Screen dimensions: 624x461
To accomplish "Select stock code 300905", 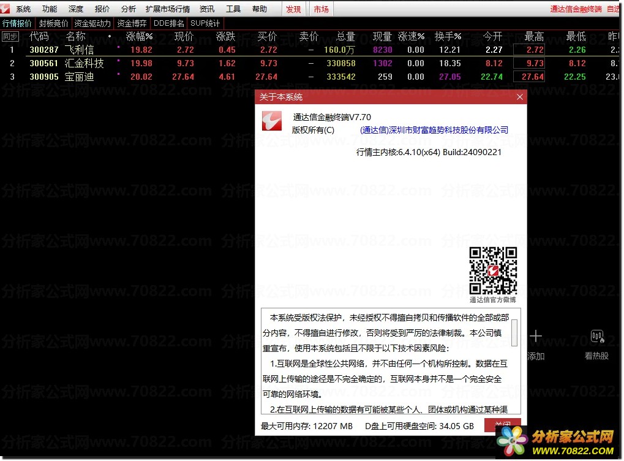I will (43, 77).
